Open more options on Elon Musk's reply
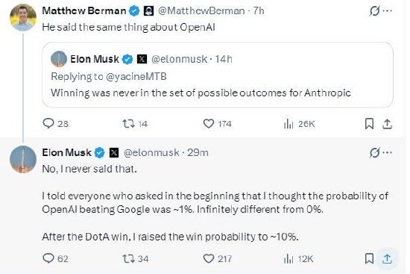Image resolution: width=410 pixels, height=274 pixels. coord(387,152)
